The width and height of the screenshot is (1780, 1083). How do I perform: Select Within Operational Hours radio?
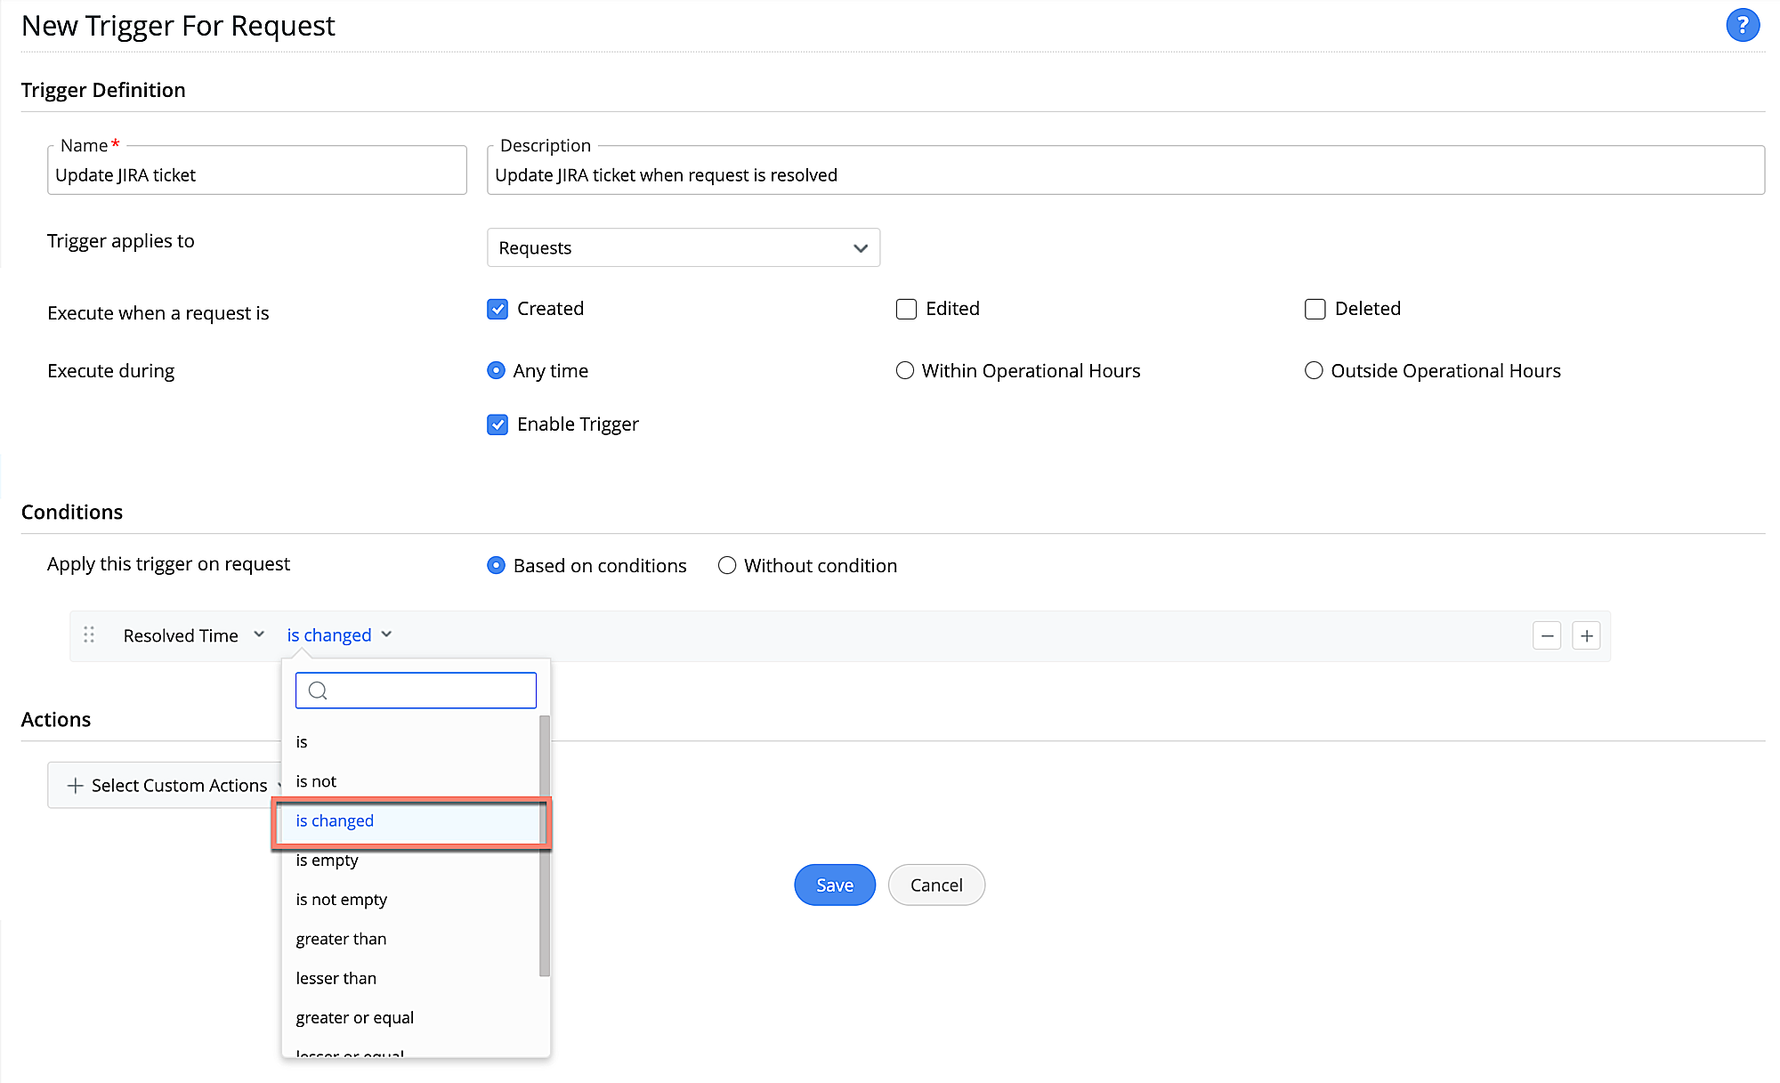[904, 370]
